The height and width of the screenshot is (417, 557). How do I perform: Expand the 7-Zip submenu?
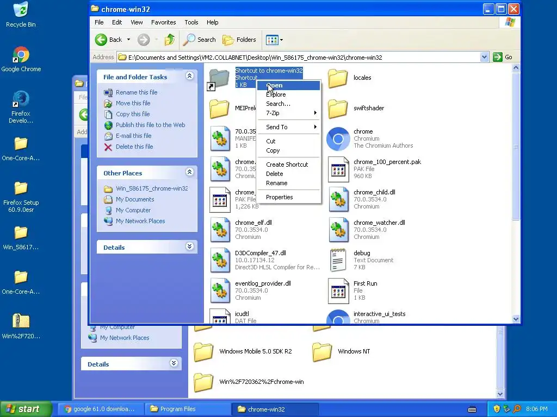point(288,113)
